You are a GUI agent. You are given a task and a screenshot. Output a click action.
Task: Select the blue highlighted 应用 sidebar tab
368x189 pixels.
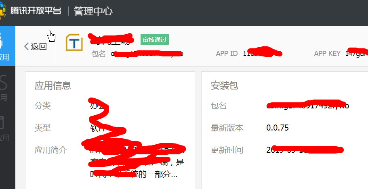tap(8, 46)
